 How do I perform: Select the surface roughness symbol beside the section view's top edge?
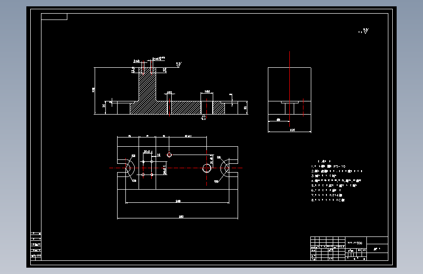[179, 64]
